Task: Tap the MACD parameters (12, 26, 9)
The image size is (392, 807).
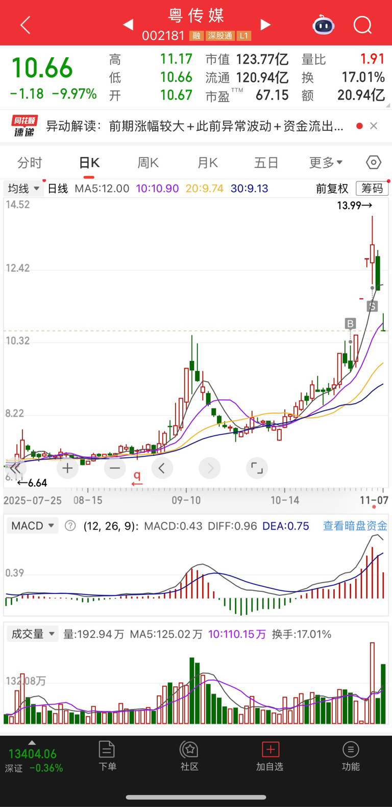Action: tap(111, 526)
